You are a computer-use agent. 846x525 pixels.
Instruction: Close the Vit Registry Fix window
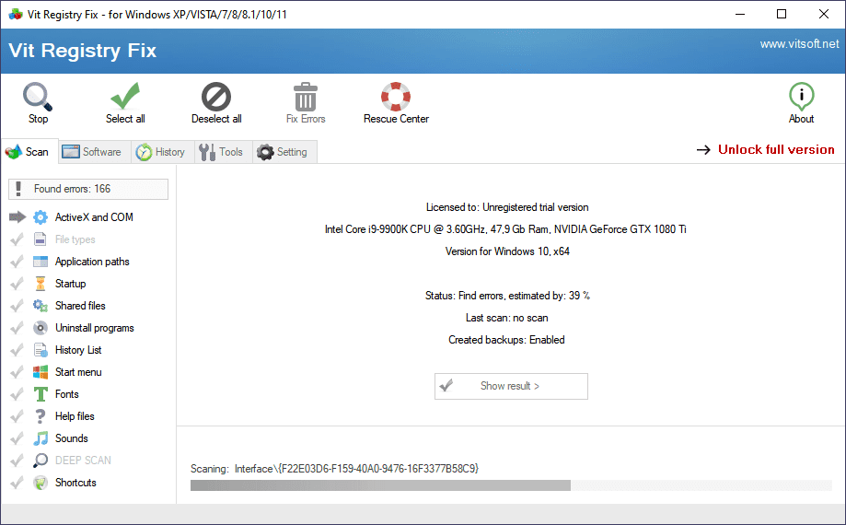coord(823,14)
